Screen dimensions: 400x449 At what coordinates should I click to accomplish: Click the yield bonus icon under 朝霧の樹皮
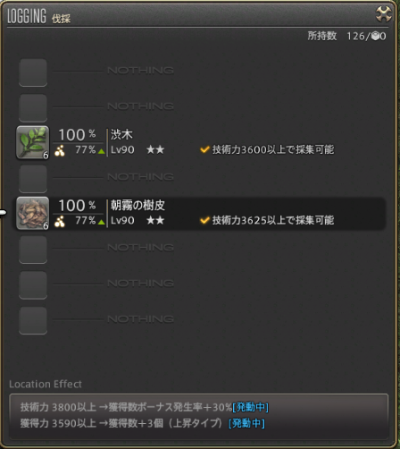pyautogui.click(x=60, y=221)
